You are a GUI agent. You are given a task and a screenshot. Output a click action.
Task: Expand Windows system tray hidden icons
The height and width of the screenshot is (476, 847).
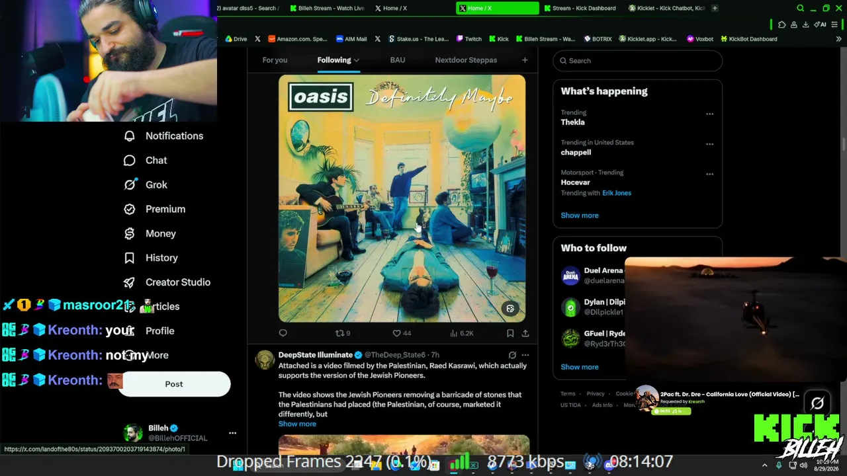tap(764, 465)
